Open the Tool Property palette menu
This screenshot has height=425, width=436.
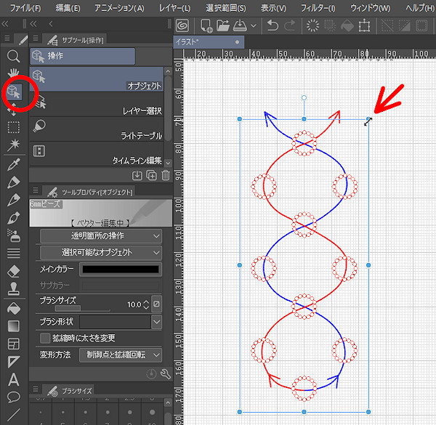(x=36, y=190)
